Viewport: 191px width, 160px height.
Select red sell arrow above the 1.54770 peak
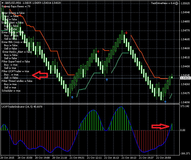pyautogui.click(x=126, y=32)
